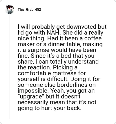Click the phrase "coffee" at line end
This screenshot has height=124, width=116.
[93, 38]
